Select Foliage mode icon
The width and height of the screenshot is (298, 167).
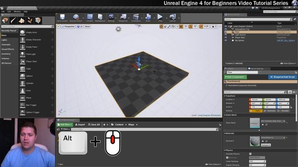coord(30,20)
